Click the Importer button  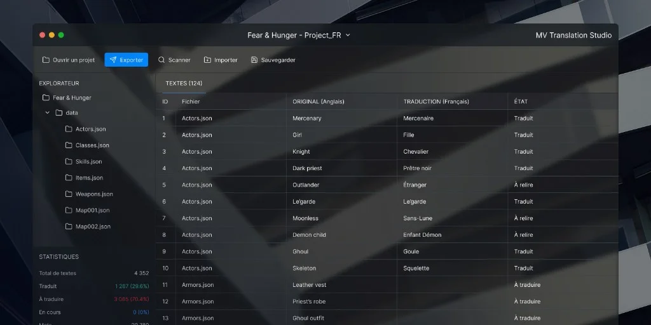pos(221,60)
